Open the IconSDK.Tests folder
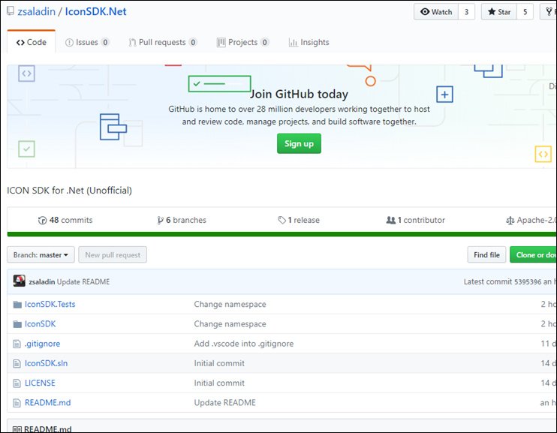 pyautogui.click(x=50, y=304)
